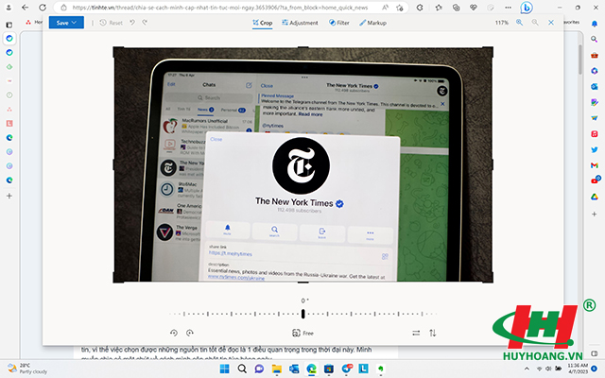605x378 pixels.
Task: Open Microsoft Store from the taskbar
Action: click(329, 369)
